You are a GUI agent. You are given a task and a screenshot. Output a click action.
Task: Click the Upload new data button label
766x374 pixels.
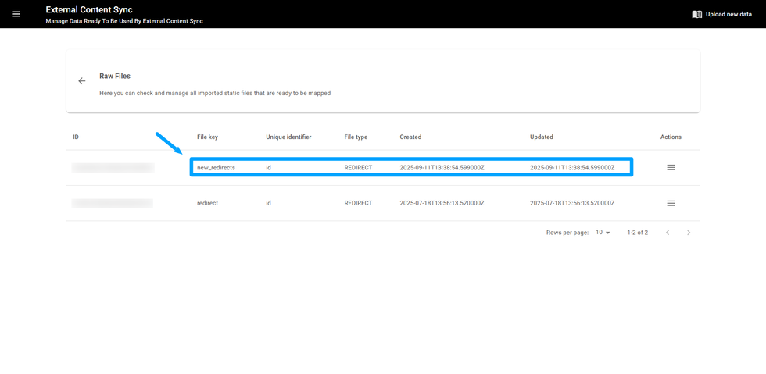coord(728,15)
